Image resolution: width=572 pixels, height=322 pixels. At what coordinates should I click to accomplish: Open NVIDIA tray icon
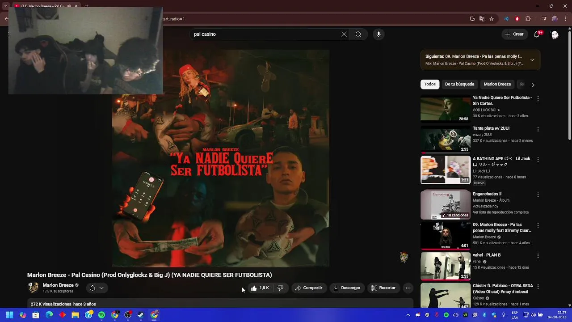click(x=465, y=315)
